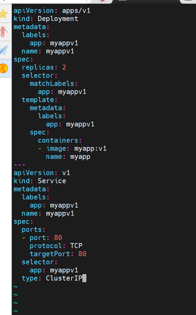Click the 'selector:' key above matchLabels

tap(39, 75)
